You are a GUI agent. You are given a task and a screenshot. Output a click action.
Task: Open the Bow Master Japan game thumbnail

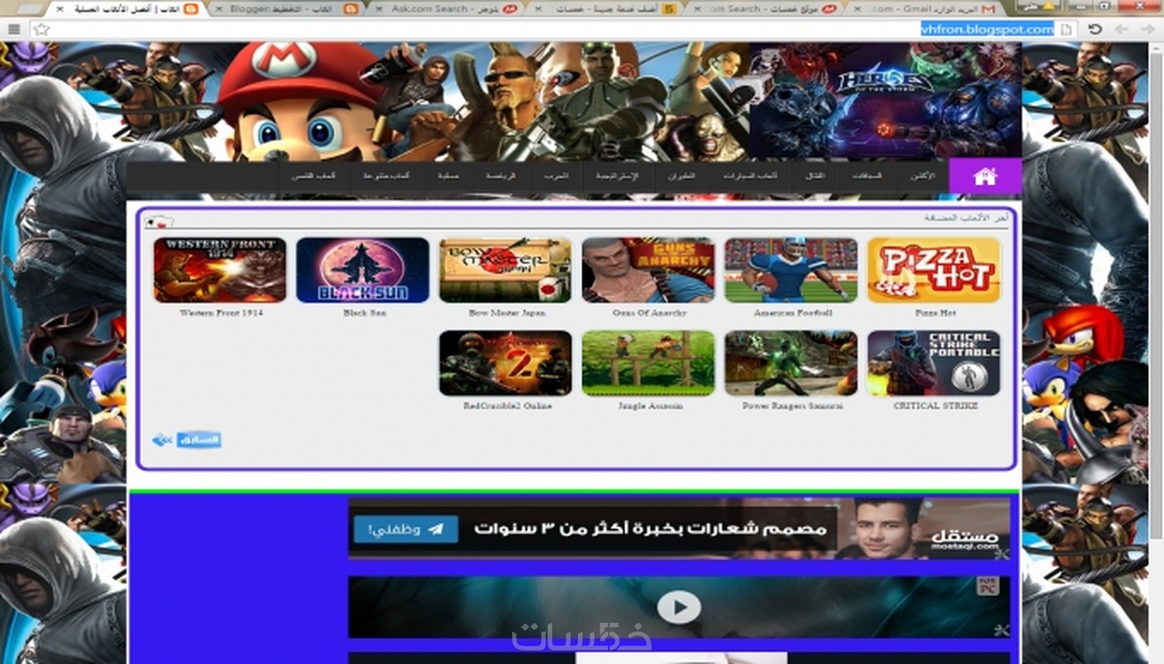pyautogui.click(x=505, y=270)
